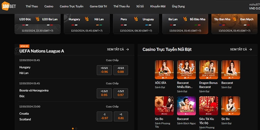Click the account username at top right
260x130 pixels.
pos(254,5)
